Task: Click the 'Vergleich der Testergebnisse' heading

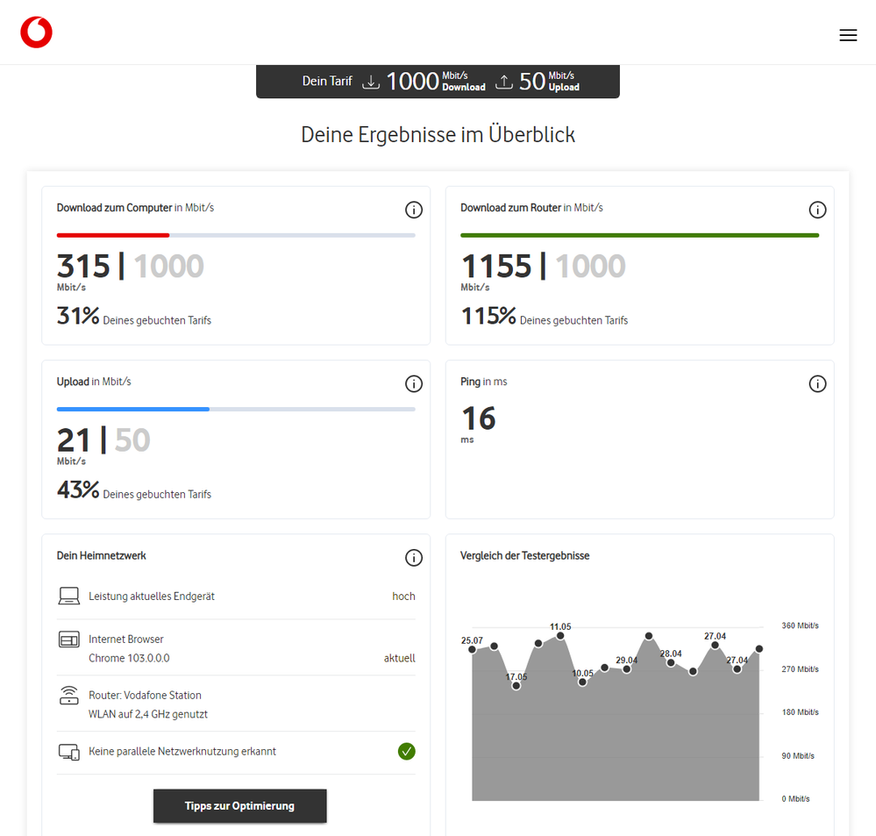Action: click(x=524, y=555)
